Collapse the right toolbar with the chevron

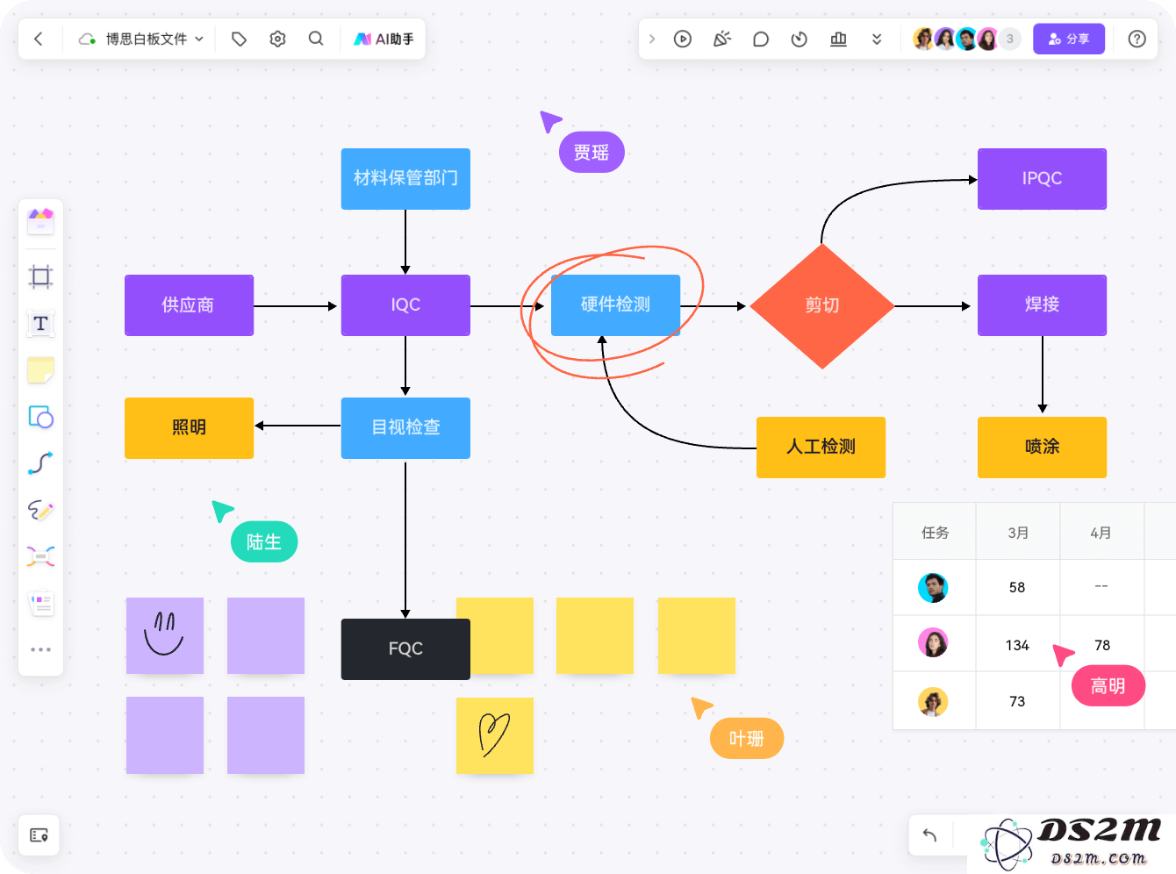[651, 39]
